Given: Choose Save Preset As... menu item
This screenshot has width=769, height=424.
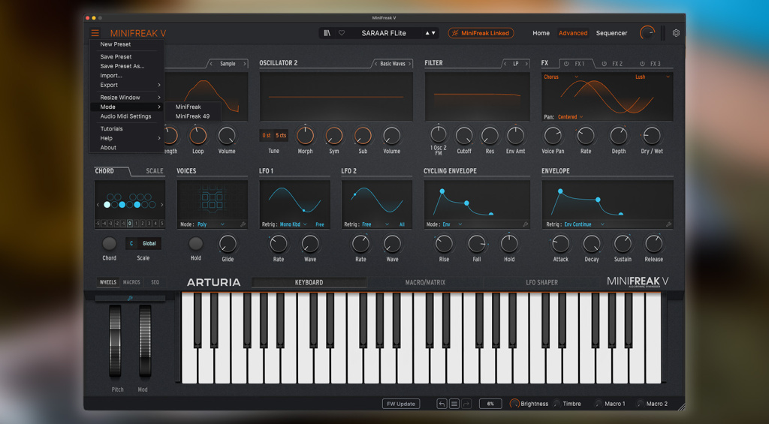Looking at the screenshot, I should click(x=128, y=66).
